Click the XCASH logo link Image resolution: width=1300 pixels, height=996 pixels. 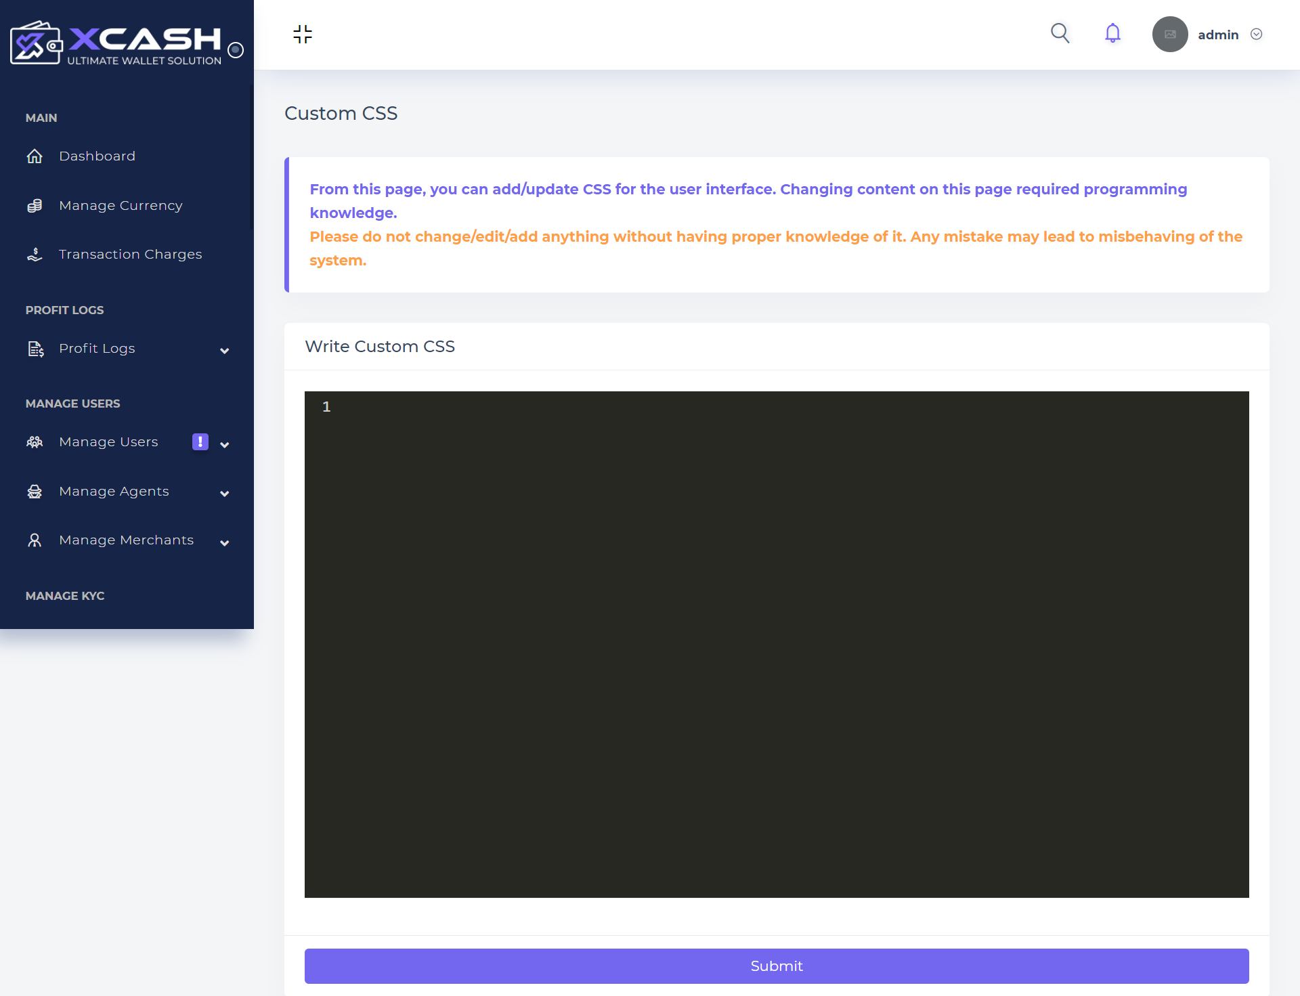pyautogui.click(x=116, y=43)
